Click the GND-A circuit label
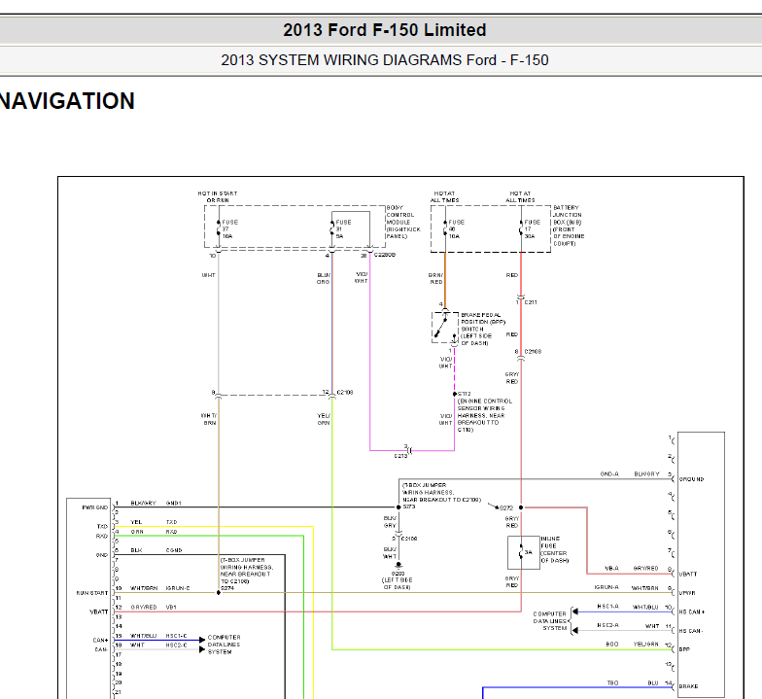The width and height of the screenshot is (762, 699). point(609,474)
